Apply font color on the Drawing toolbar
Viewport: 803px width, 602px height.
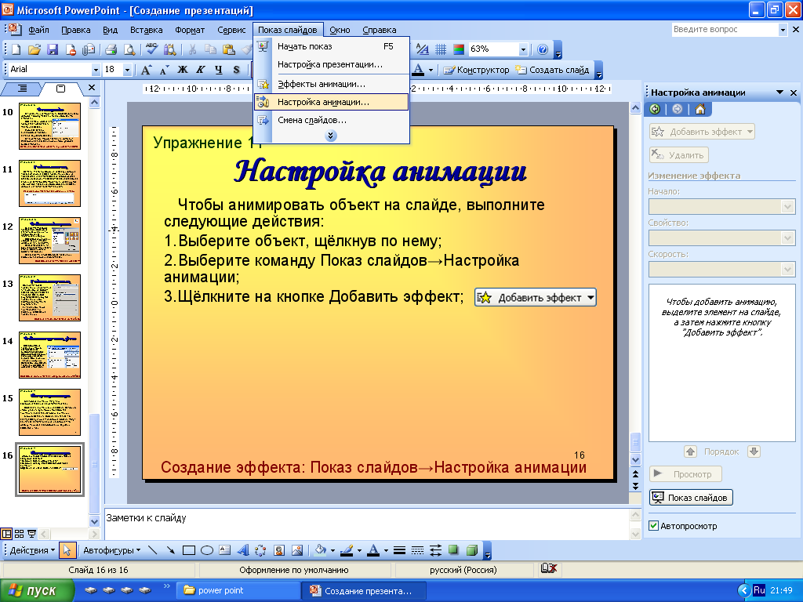(x=373, y=550)
